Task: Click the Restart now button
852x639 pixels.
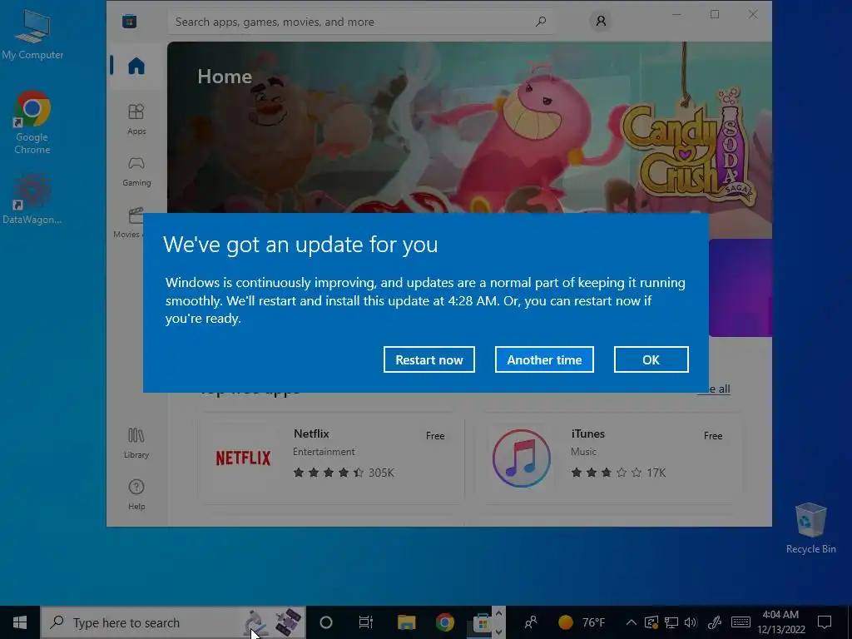Action: tap(428, 359)
